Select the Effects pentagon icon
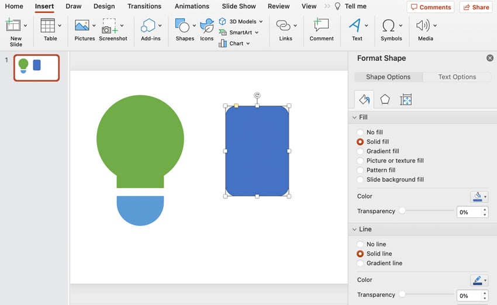Image resolution: width=497 pixels, height=305 pixels. pos(385,100)
